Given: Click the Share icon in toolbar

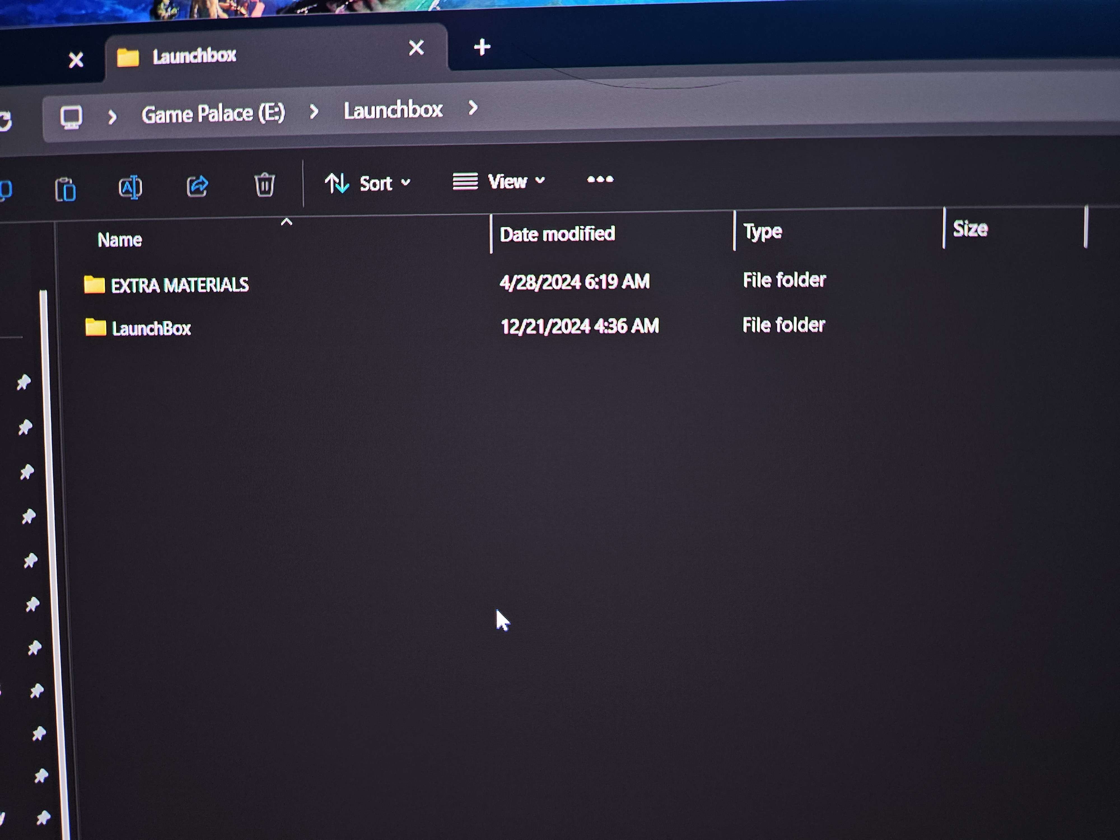Looking at the screenshot, I should pyautogui.click(x=197, y=186).
